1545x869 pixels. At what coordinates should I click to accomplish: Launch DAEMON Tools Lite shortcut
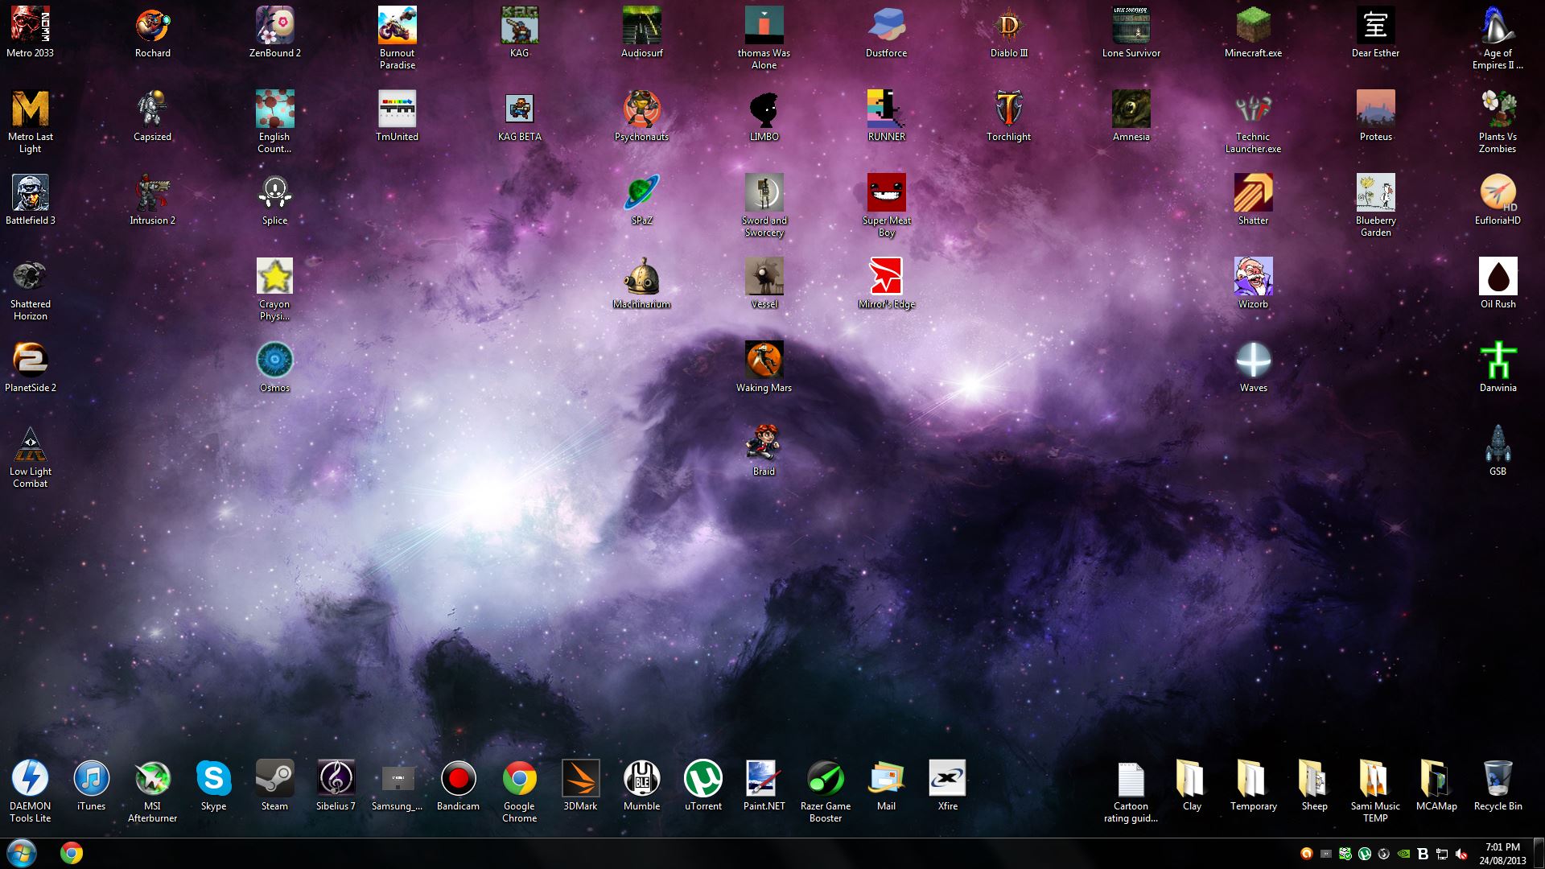click(31, 793)
